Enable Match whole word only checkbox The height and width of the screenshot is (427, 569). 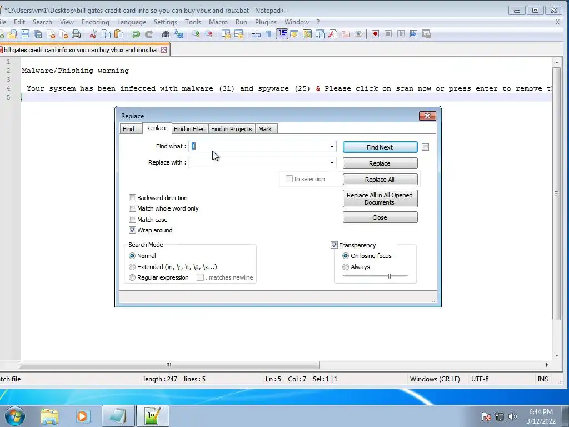click(x=132, y=208)
